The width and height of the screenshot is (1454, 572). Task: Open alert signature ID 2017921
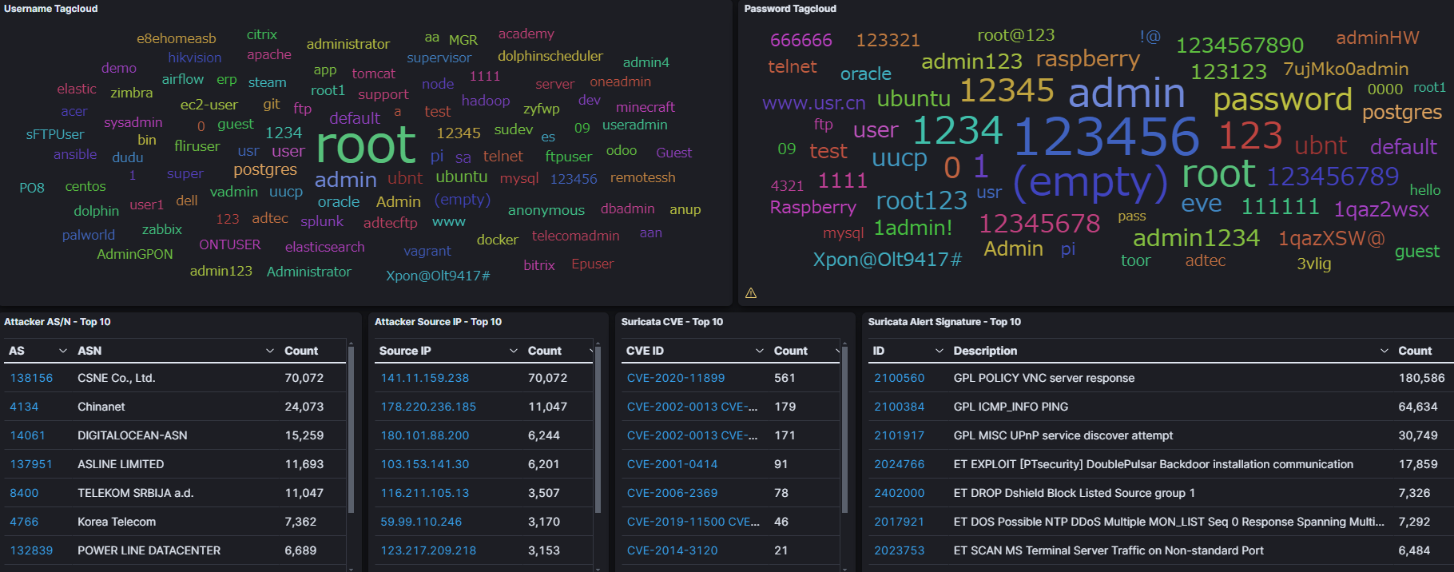pos(899,522)
